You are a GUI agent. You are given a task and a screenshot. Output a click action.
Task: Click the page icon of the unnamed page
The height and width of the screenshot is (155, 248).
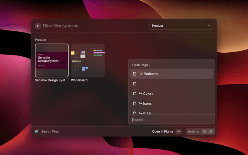tap(134, 84)
